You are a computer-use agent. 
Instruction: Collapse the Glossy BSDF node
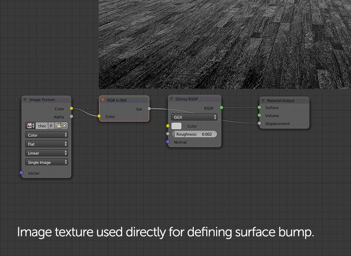[171, 99]
